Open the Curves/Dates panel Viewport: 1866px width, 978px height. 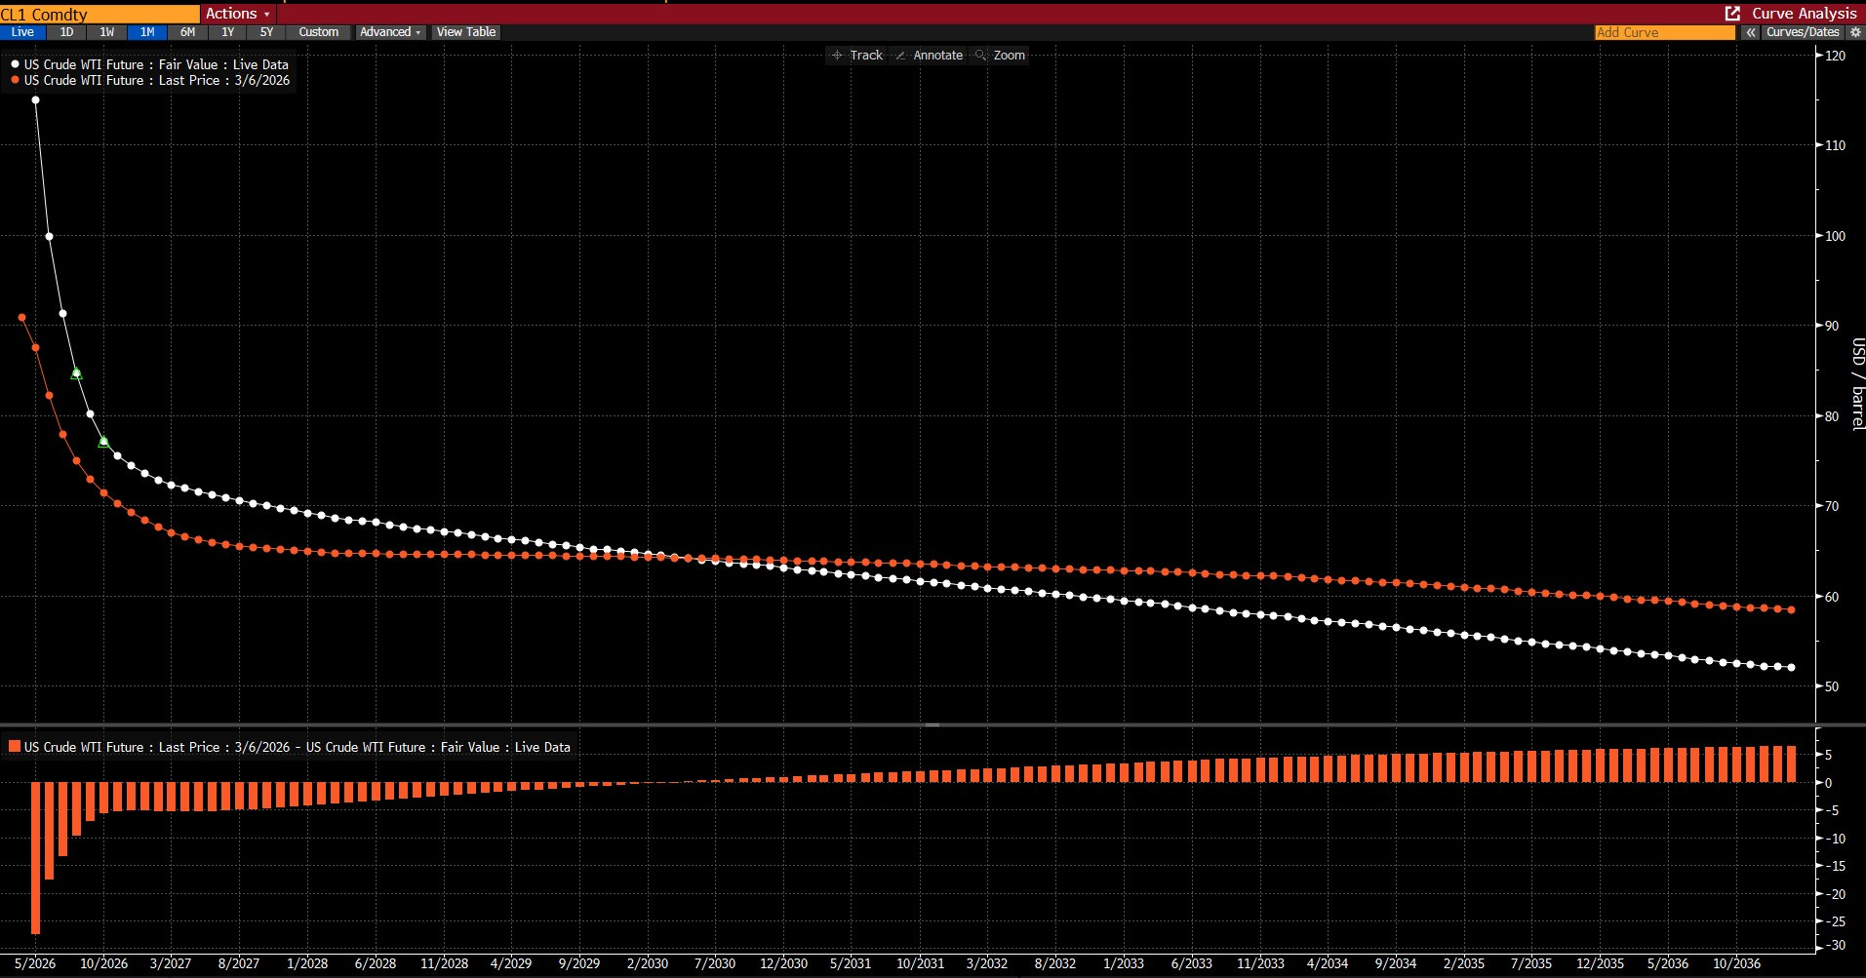pos(1802,32)
